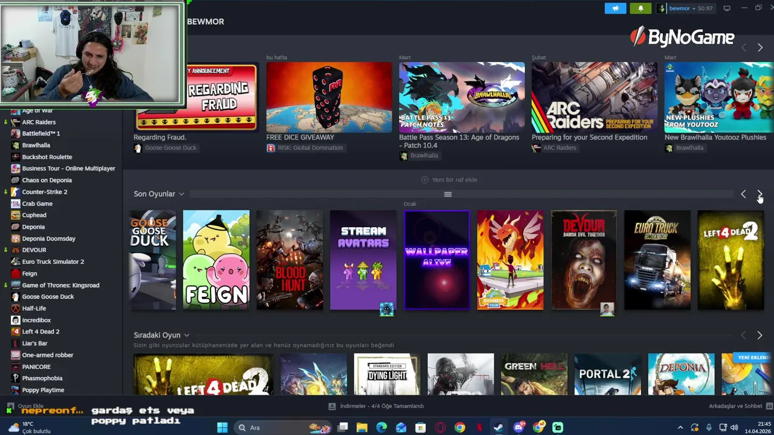Click the Oyun Ekle plus icon
The width and height of the screenshot is (774, 435).
[10, 406]
